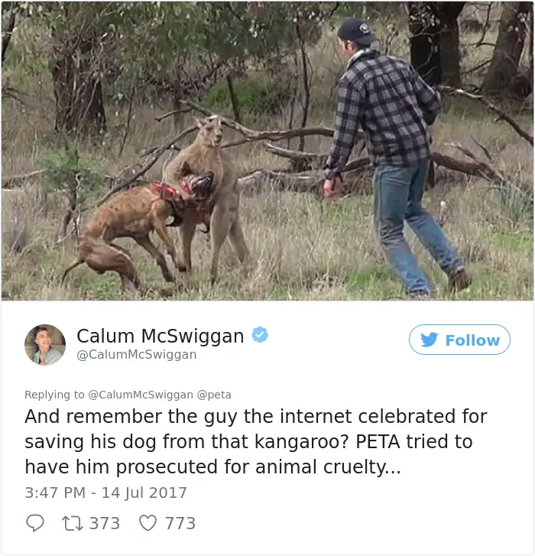Click the 'Replying to' label text
This screenshot has width=535, height=556.
tap(54, 395)
